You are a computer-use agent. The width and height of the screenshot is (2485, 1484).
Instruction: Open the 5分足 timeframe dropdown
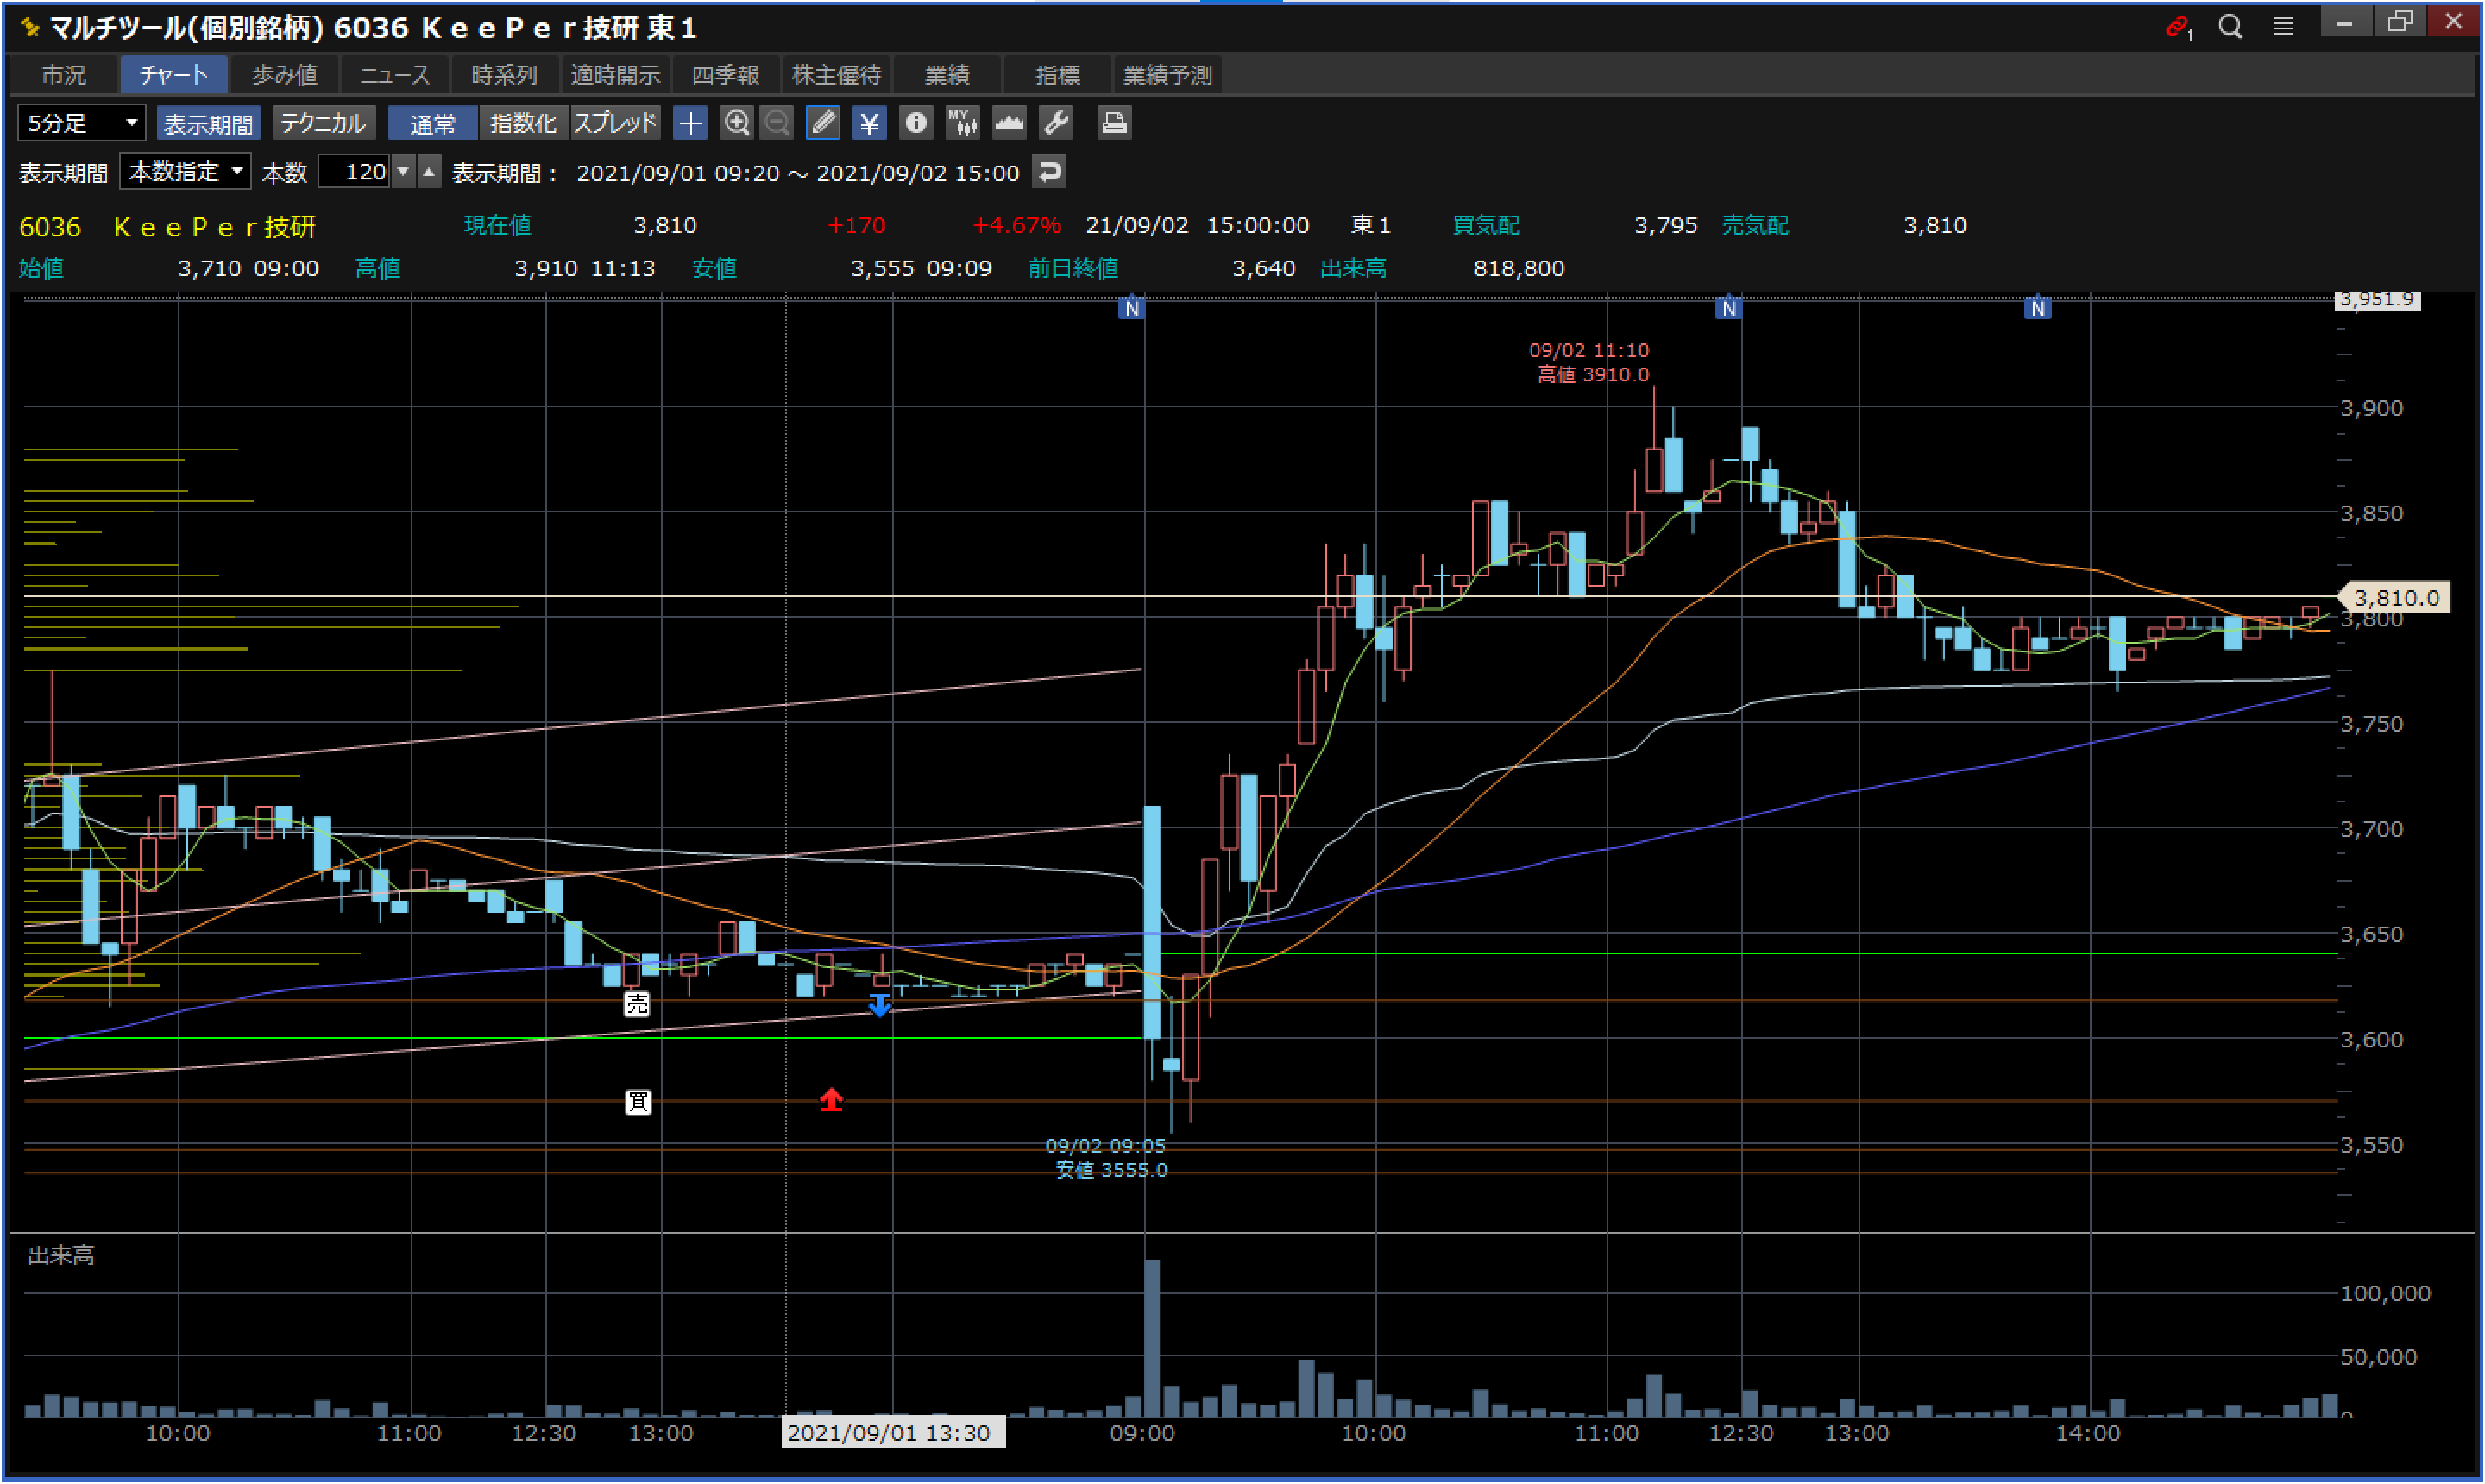[82, 123]
